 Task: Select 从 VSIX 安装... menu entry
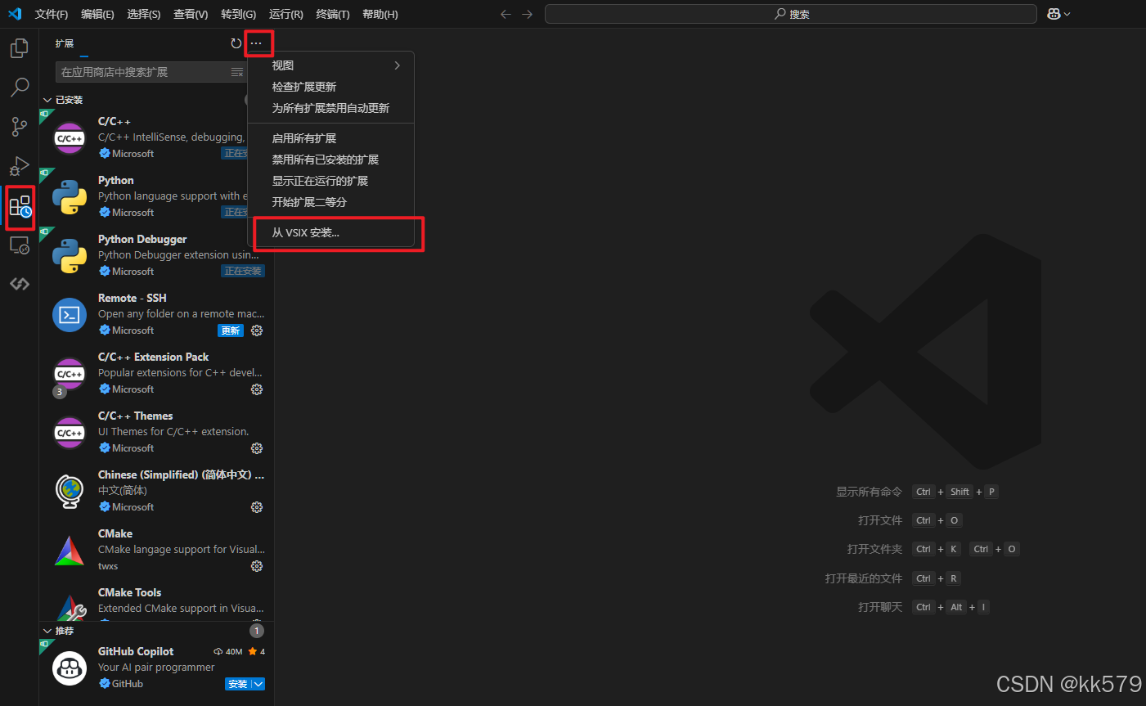331,233
